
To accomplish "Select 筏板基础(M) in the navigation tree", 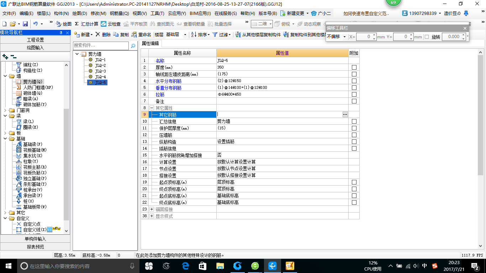I will click(x=35, y=150).
